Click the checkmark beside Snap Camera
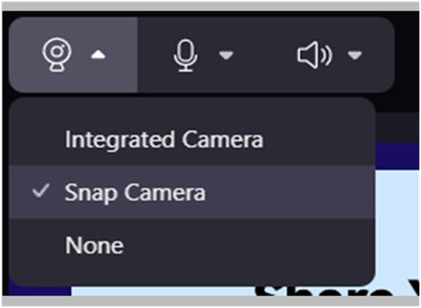The height and width of the screenshot is (308, 421). coord(40,191)
